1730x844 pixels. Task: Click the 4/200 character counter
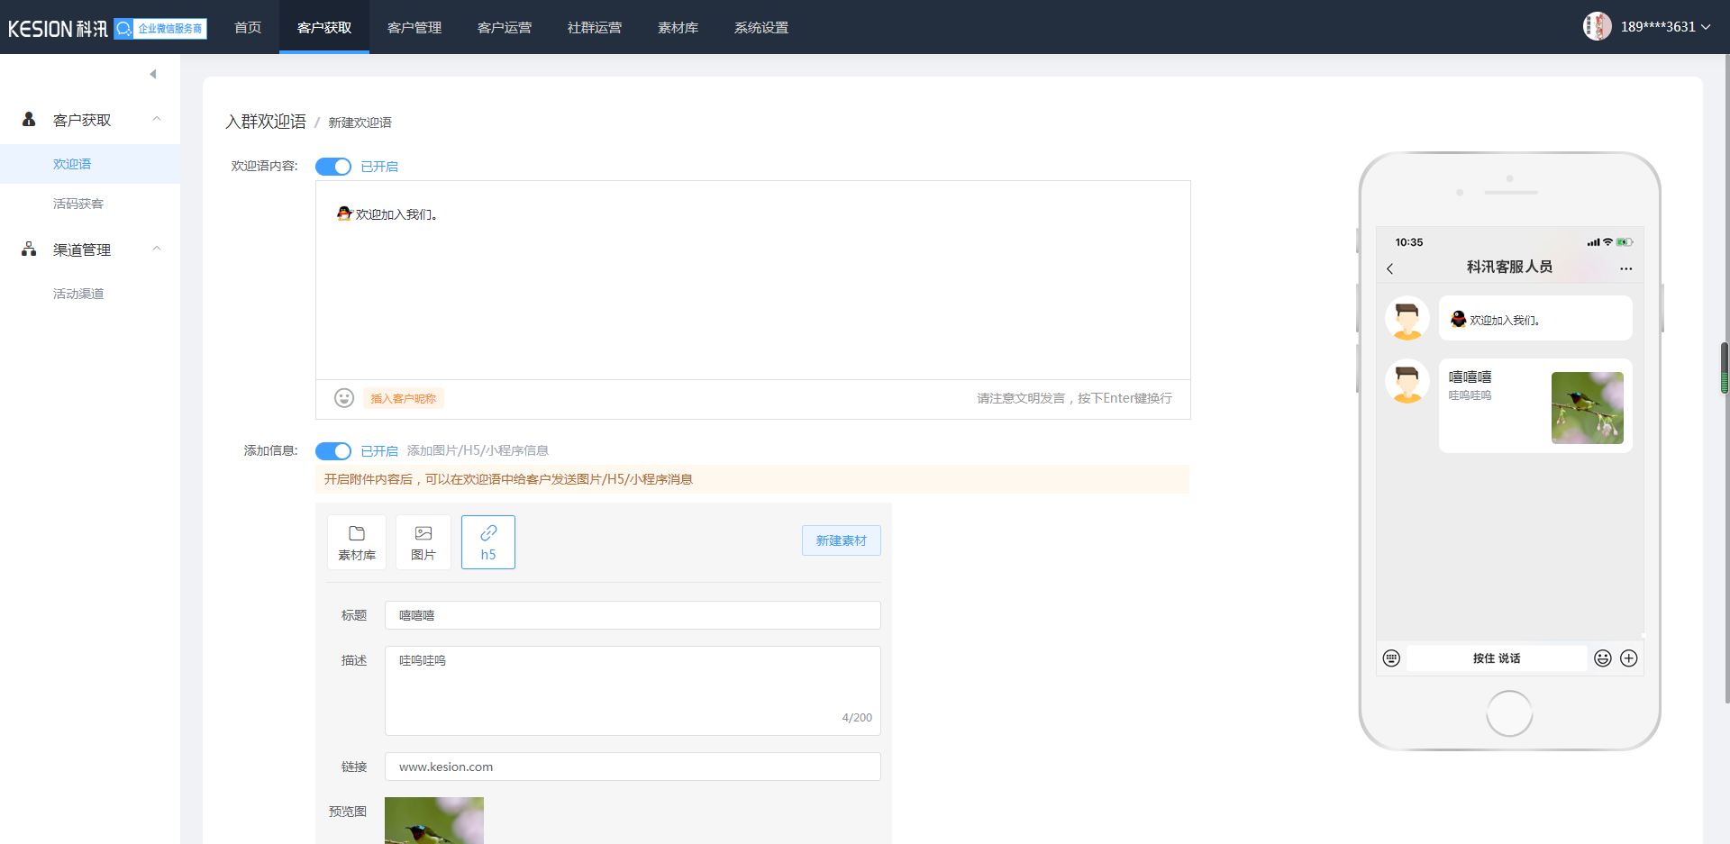[857, 718]
